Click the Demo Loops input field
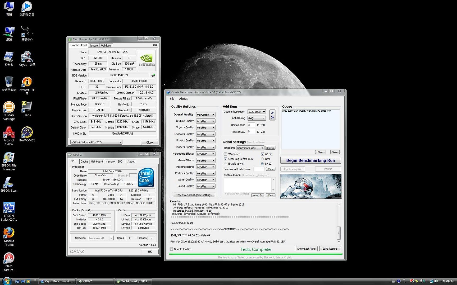 (x=251, y=125)
